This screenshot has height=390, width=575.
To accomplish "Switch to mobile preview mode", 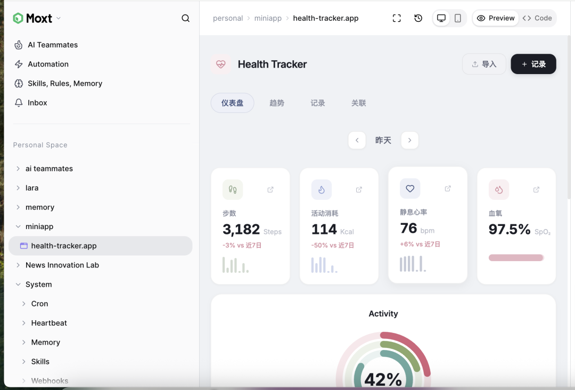I will click(458, 18).
